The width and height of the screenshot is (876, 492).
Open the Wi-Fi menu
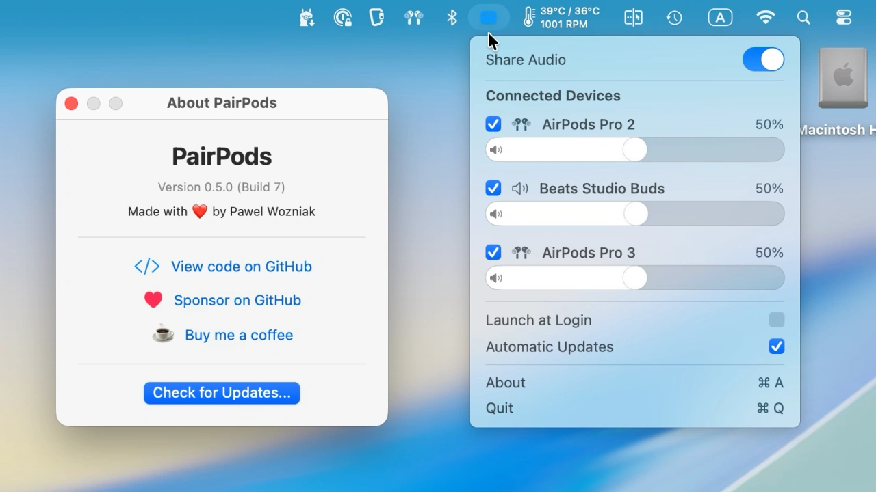(765, 17)
